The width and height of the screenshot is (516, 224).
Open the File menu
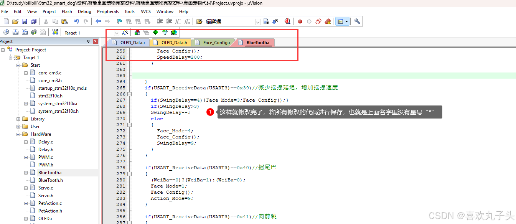[x=5, y=12]
